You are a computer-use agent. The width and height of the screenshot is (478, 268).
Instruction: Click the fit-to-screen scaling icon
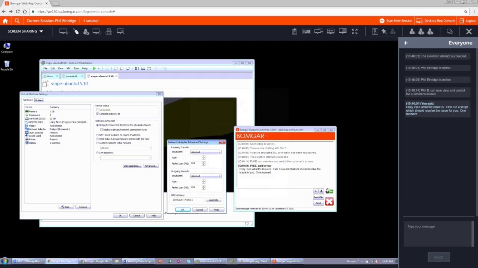tap(331, 32)
